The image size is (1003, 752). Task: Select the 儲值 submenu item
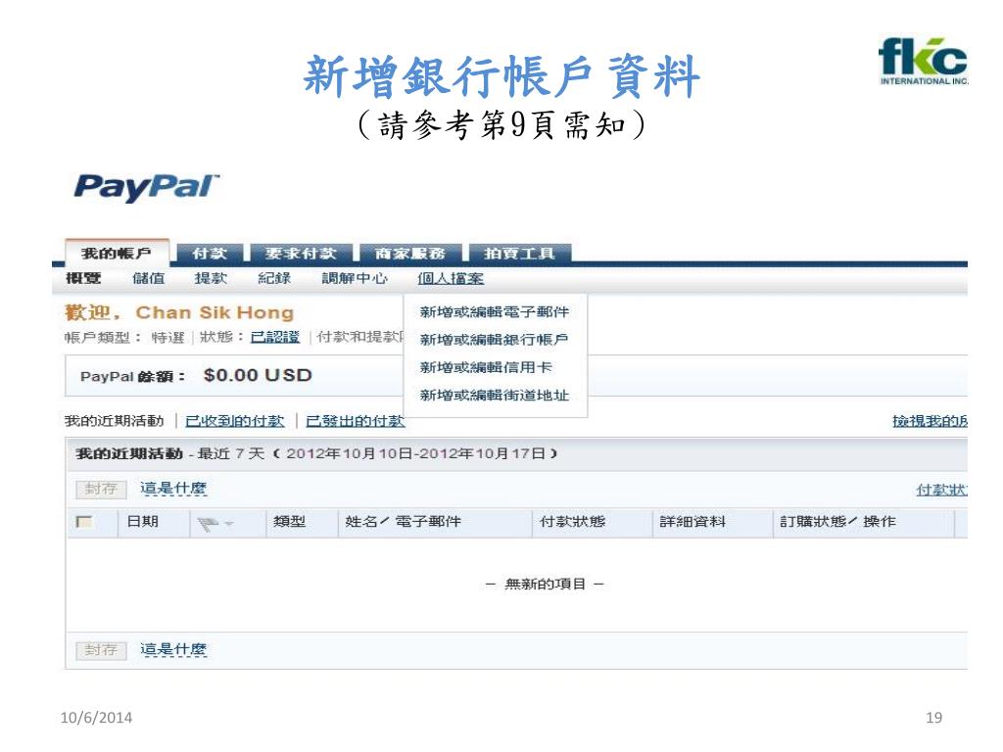149,278
